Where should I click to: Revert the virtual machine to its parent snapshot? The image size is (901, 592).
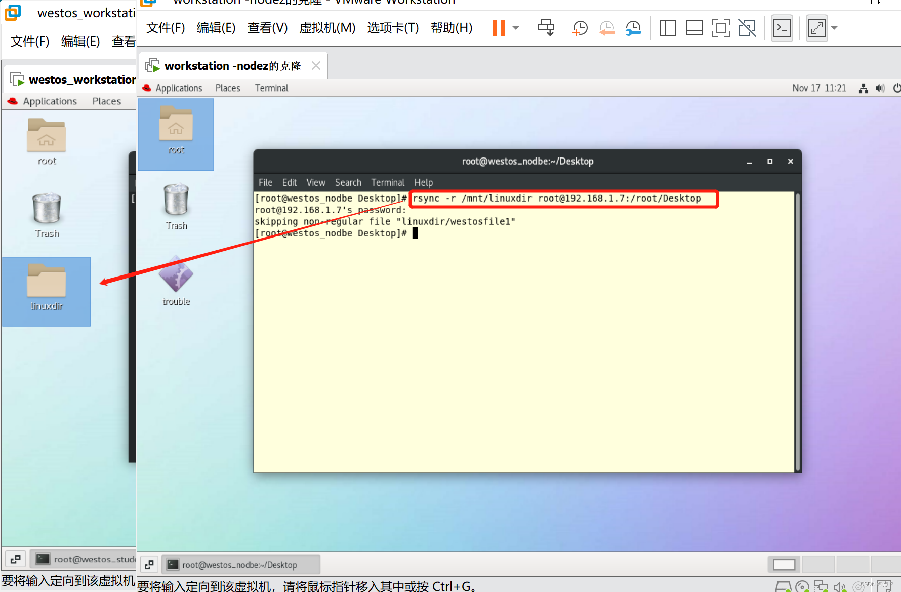(607, 28)
